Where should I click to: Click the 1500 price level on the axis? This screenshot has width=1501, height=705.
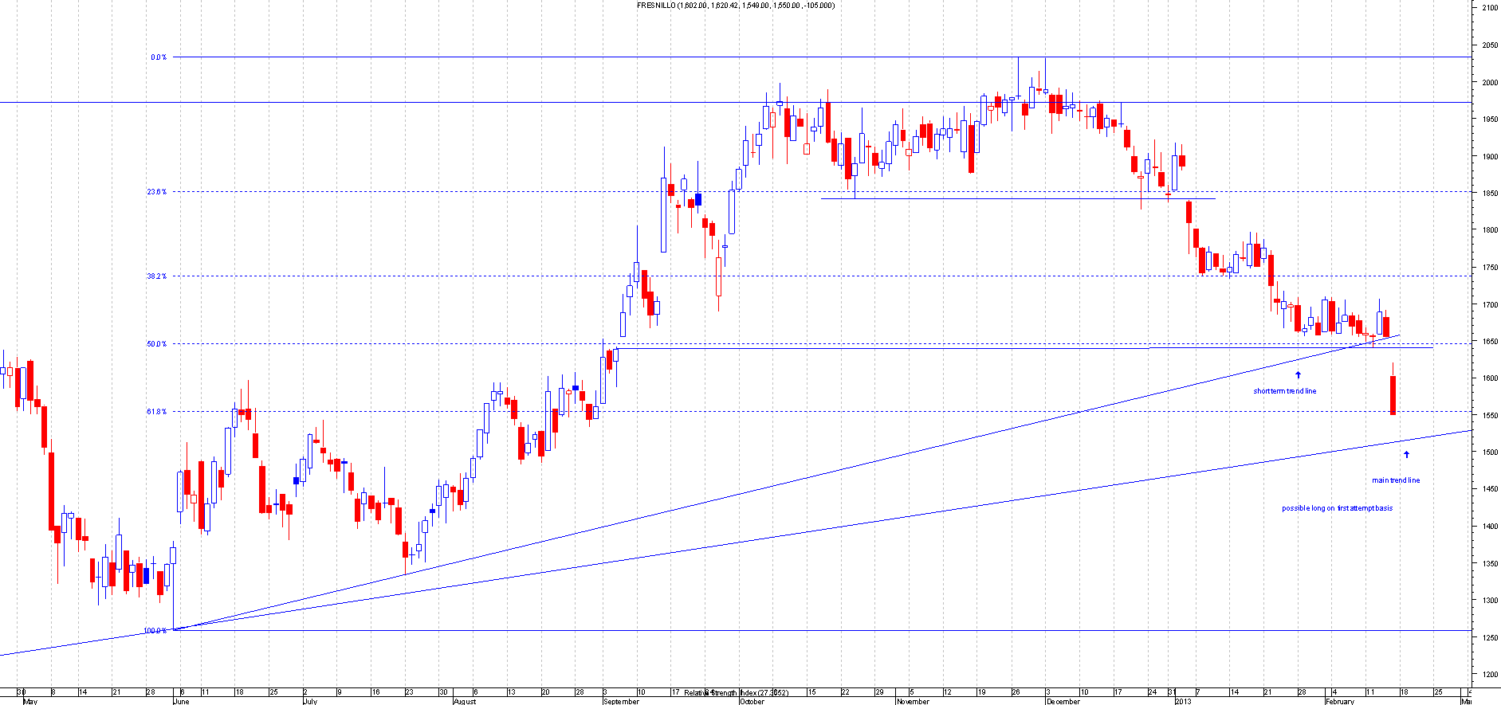coord(1489,452)
